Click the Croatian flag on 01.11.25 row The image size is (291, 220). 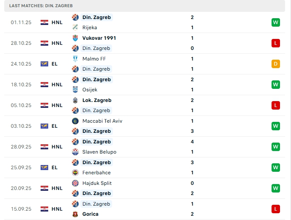click(44, 22)
